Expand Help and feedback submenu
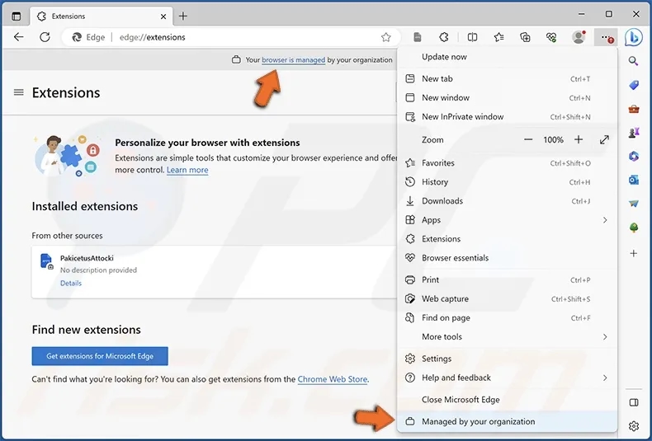This screenshot has height=441, width=652. click(x=604, y=378)
